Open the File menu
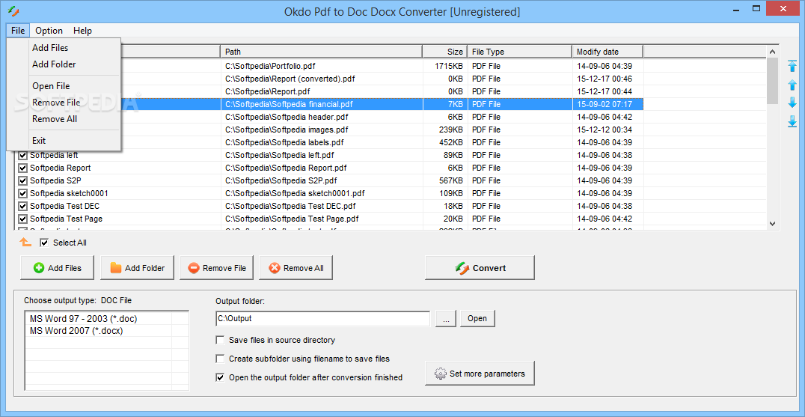Viewport: 805px width, 417px height. click(18, 30)
